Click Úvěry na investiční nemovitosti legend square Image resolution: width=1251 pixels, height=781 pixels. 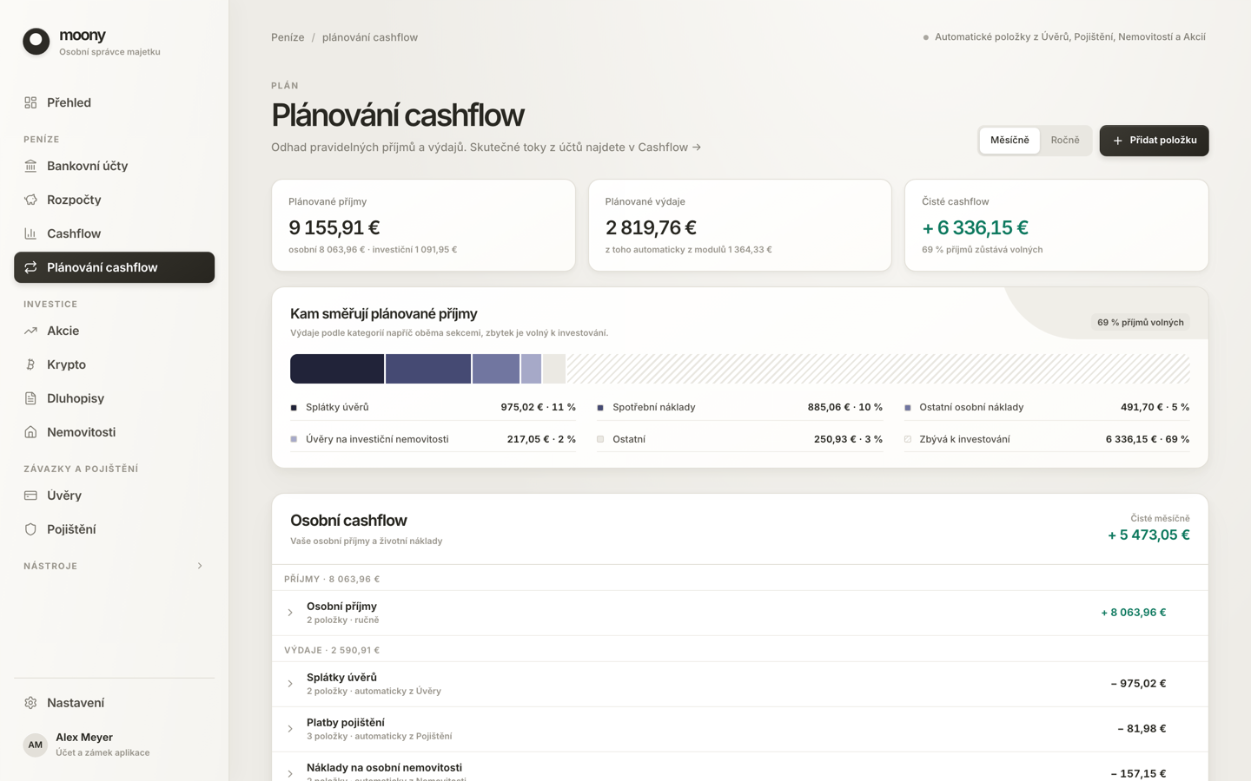(x=294, y=439)
